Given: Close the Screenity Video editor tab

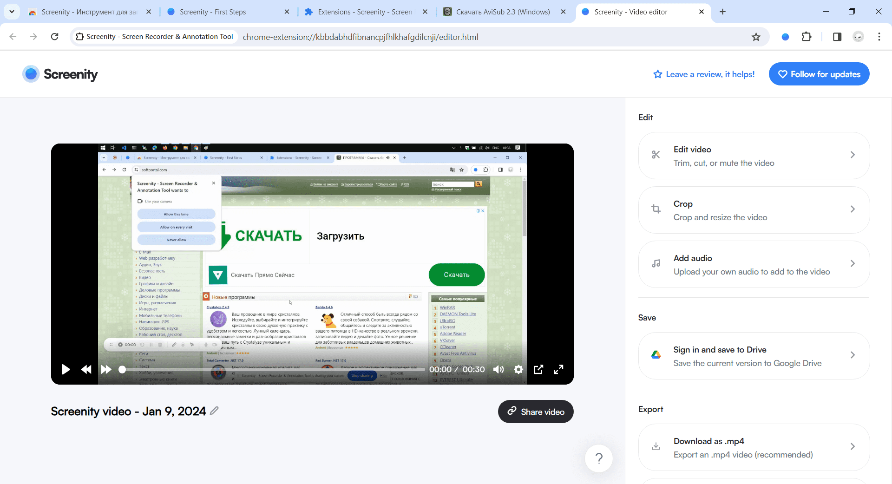Looking at the screenshot, I should (x=702, y=12).
